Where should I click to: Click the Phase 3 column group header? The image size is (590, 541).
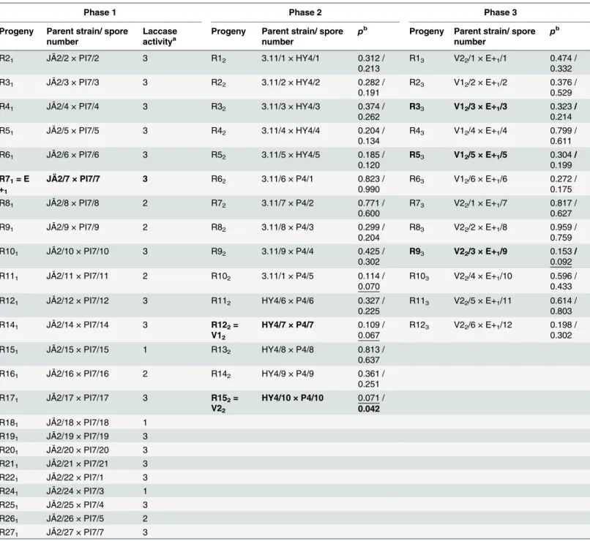tap(501, 12)
